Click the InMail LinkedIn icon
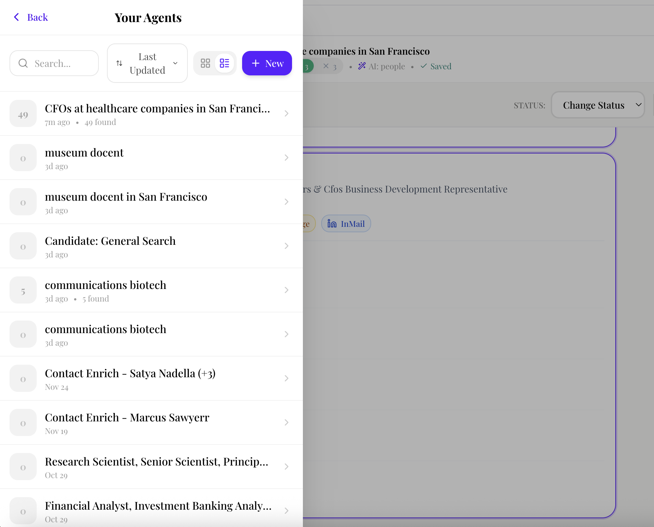This screenshot has height=527, width=654. [332, 223]
